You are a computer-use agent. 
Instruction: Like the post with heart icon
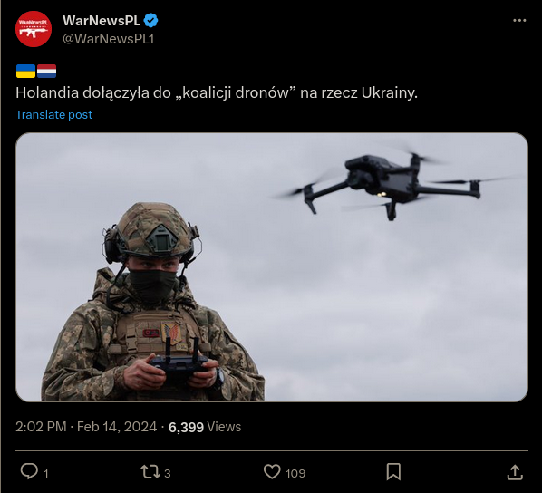[272, 472]
